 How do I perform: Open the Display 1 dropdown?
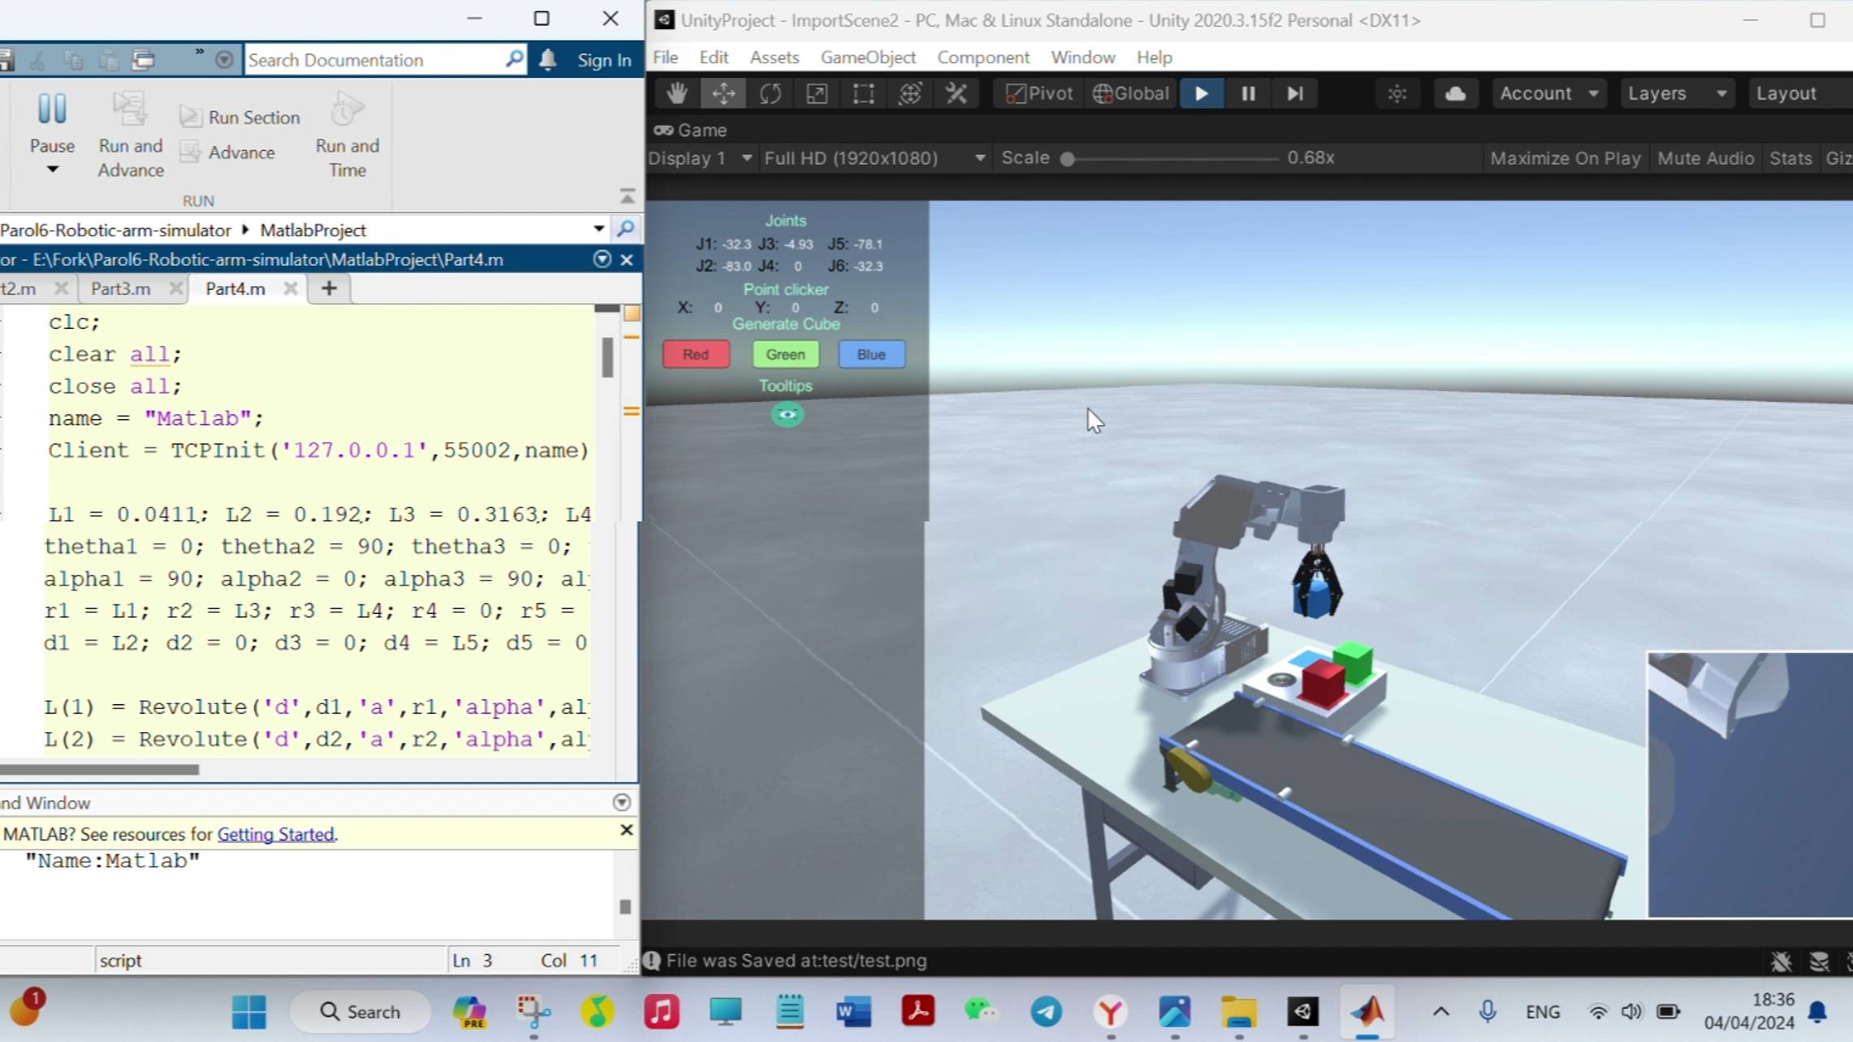pos(700,158)
